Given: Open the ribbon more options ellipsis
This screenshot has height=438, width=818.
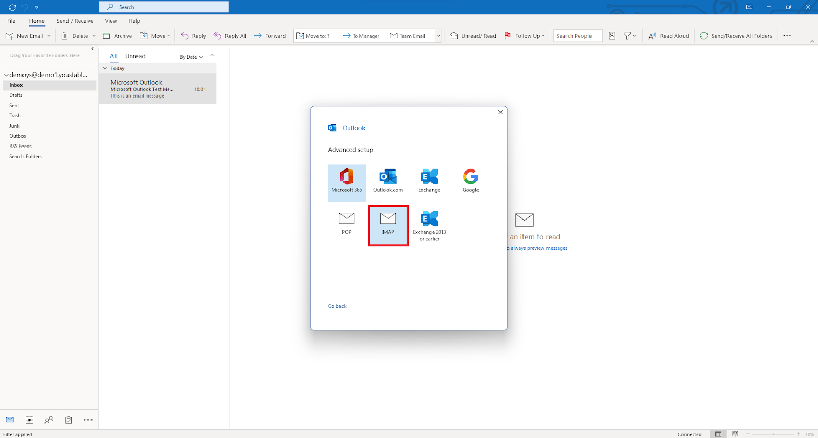Looking at the screenshot, I should tap(787, 36).
